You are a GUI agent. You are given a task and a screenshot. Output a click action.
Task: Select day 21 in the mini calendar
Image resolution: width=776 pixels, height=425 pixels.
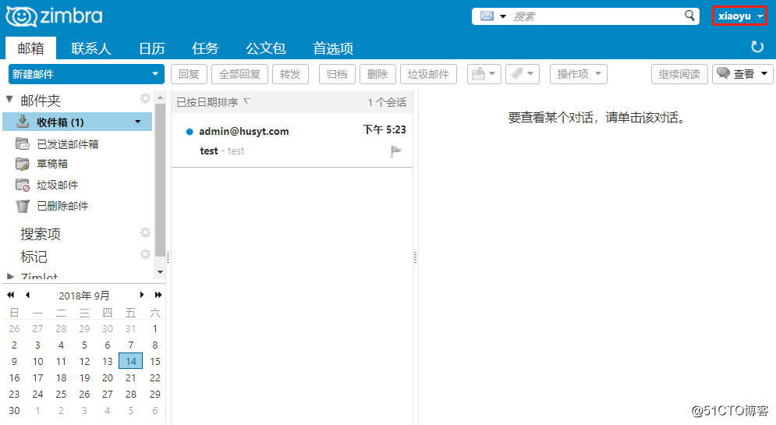[131, 377]
